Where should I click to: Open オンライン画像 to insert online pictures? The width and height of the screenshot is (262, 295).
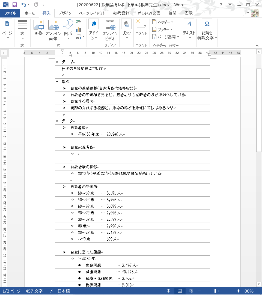click(53, 28)
